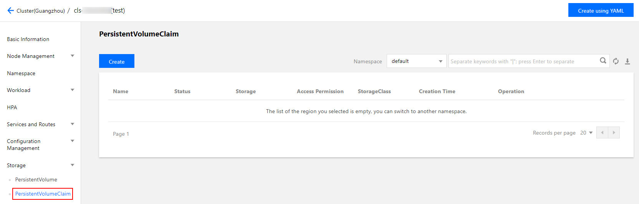Refresh the PersistentVolumeClaim list
This screenshot has height=204, width=639.
point(616,61)
